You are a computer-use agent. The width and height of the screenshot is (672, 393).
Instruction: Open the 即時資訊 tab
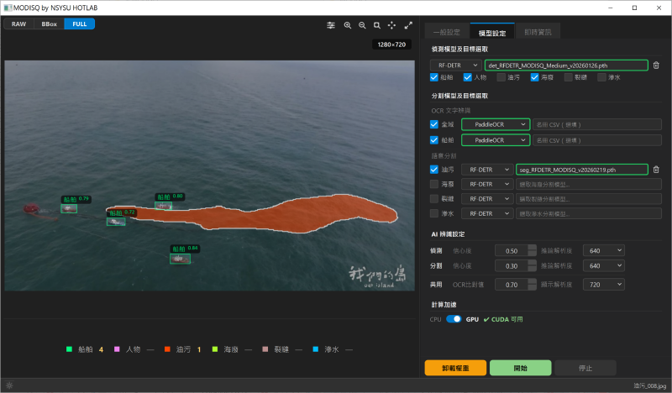[x=538, y=32]
